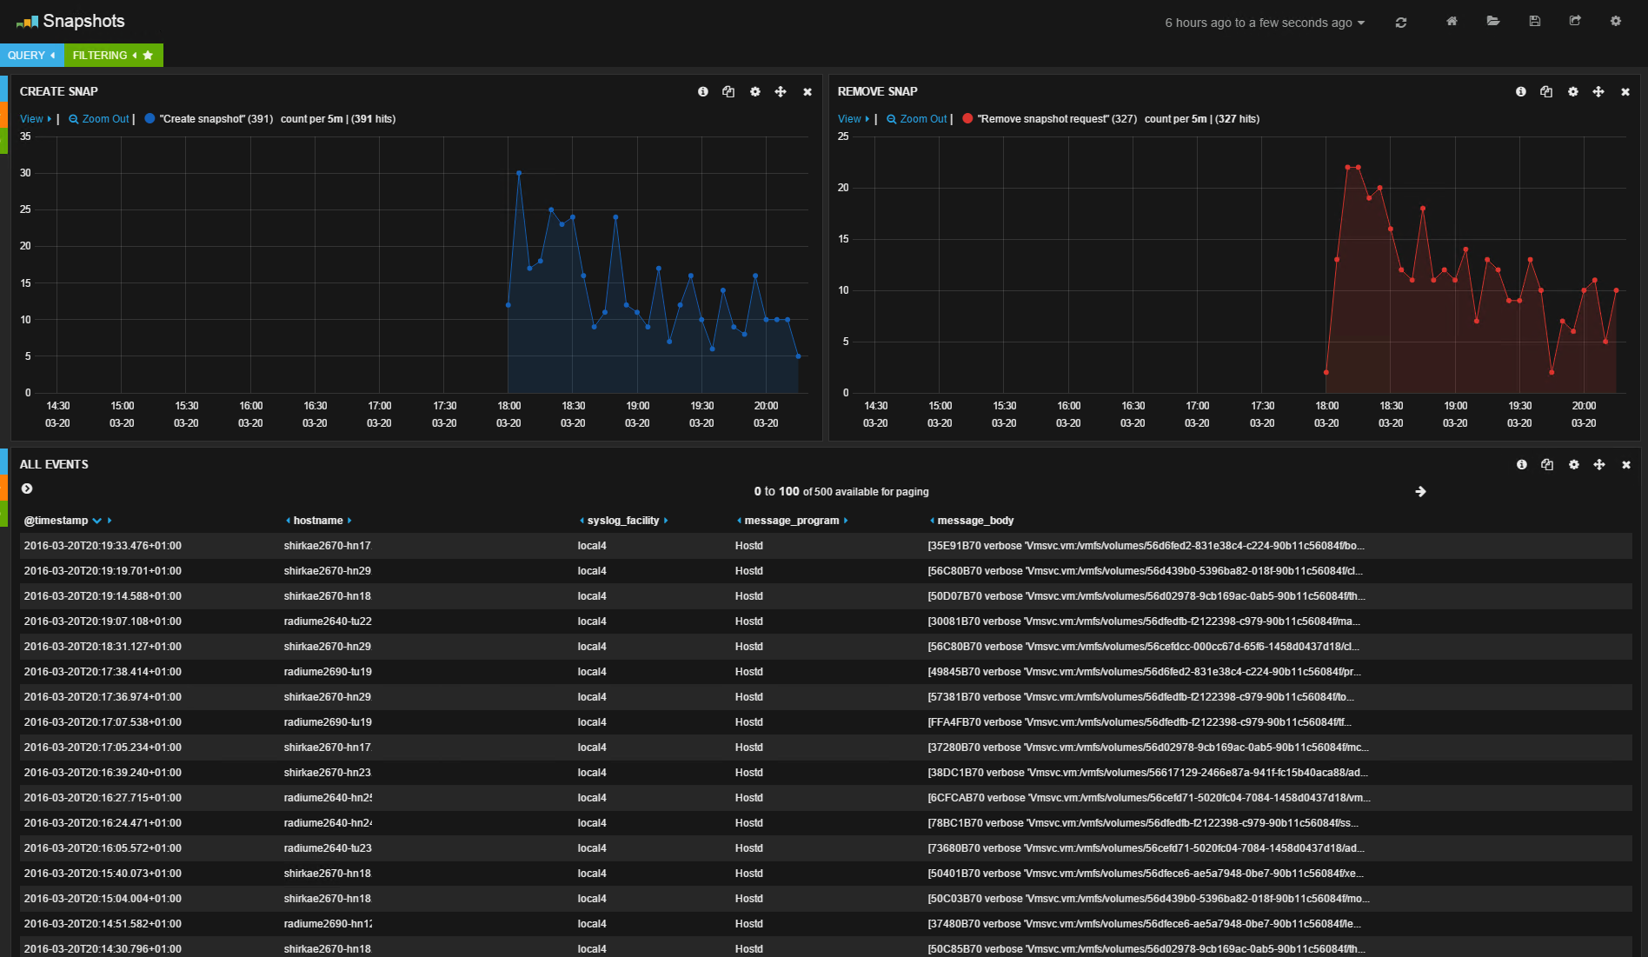1648x957 pixels.
Task: Open the time range picker dropdown
Action: (x=1265, y=23)
